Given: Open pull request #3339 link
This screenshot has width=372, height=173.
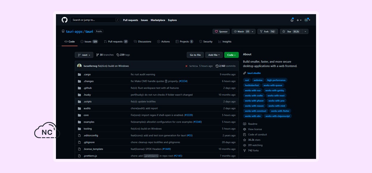Looking at the screenshot, I should pyautogui.click(x=188, y=115).
